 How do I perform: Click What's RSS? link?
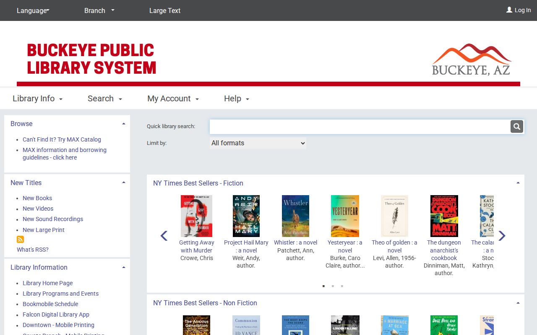click(33, 250)
